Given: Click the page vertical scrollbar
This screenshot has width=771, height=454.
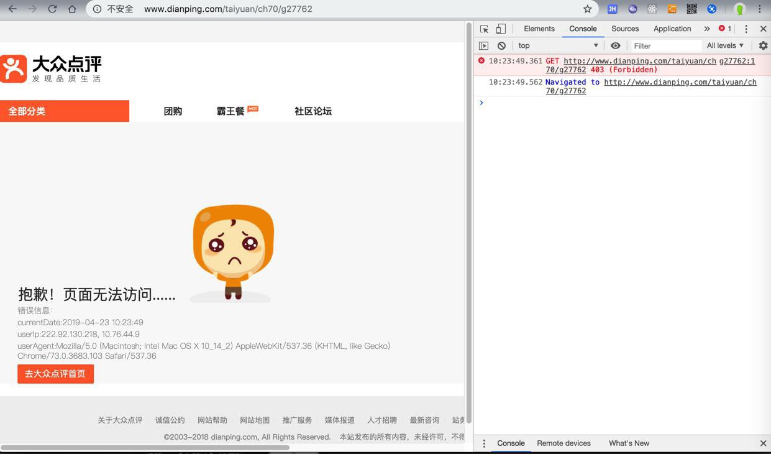Looking at the screenshot, I should [469, 224].
